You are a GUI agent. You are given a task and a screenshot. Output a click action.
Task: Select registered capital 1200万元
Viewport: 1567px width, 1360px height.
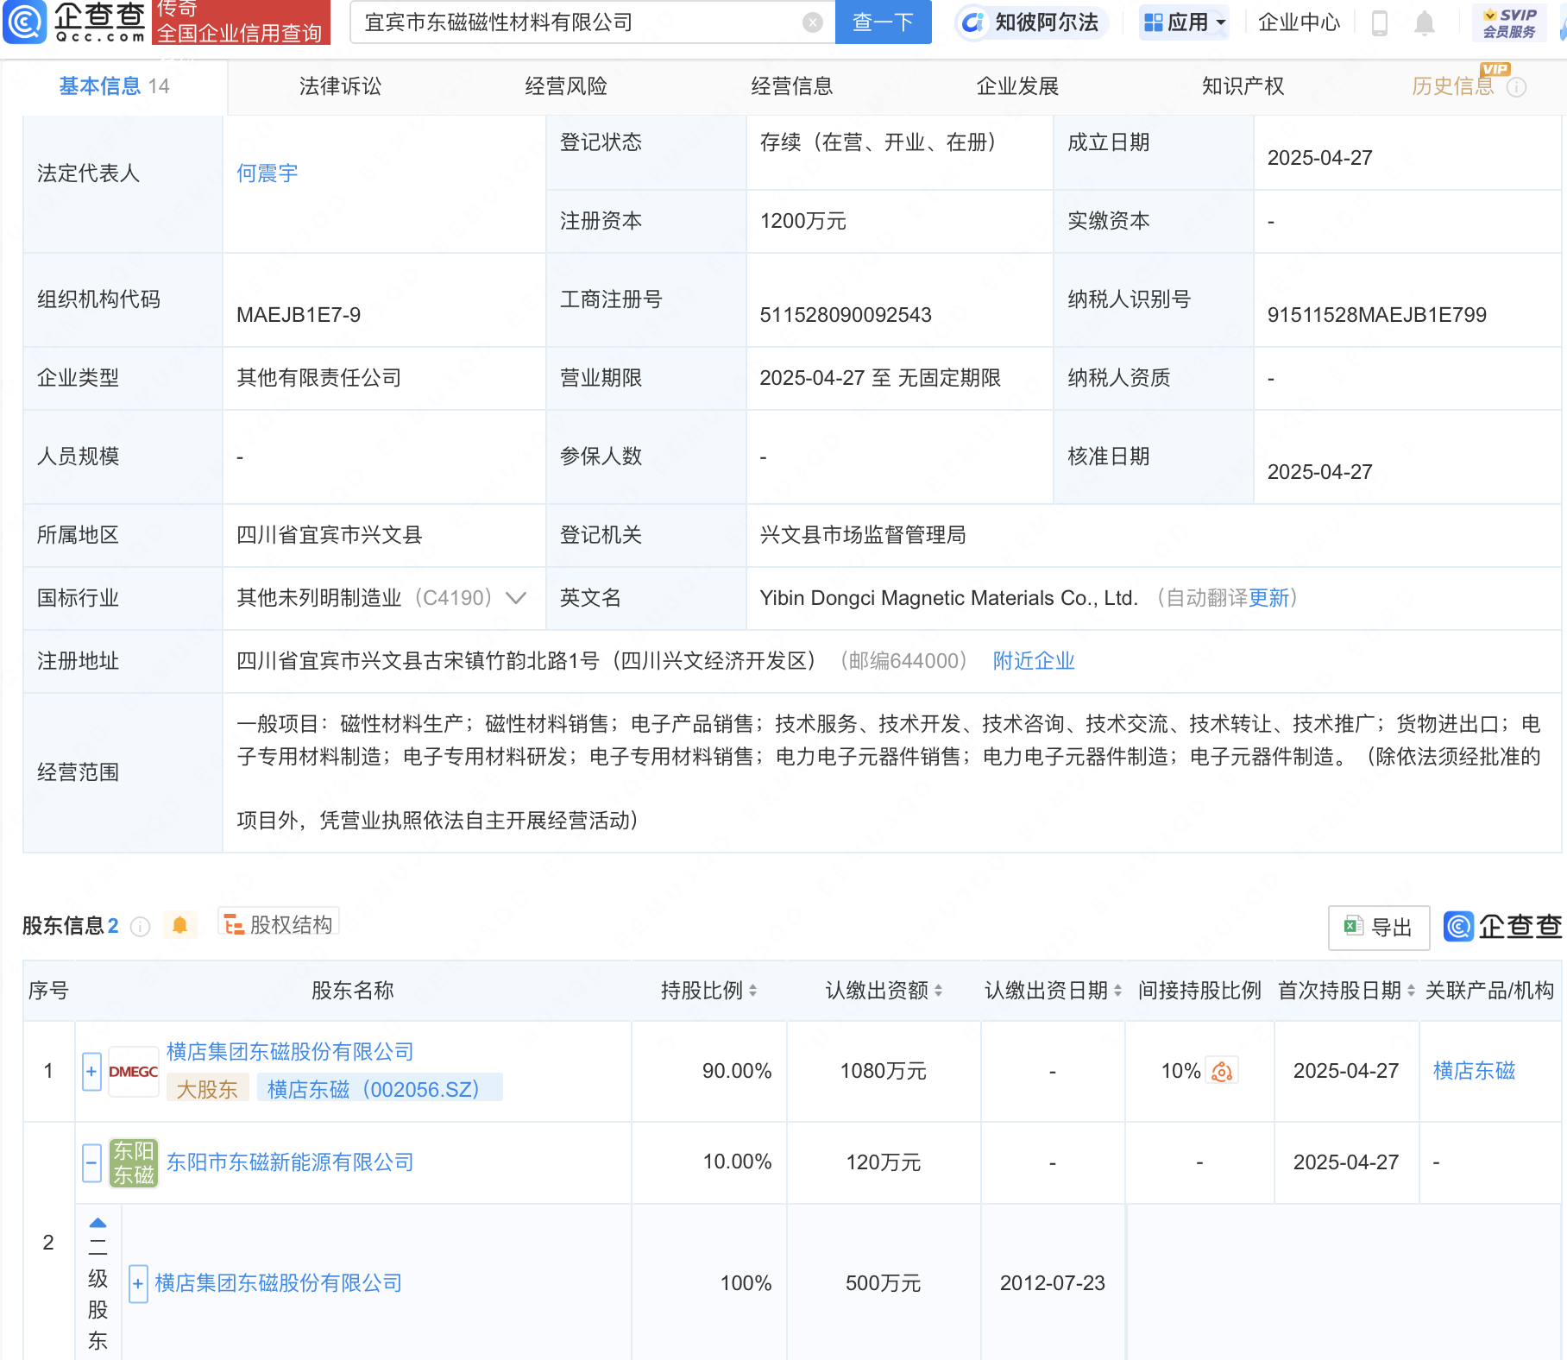802,221
